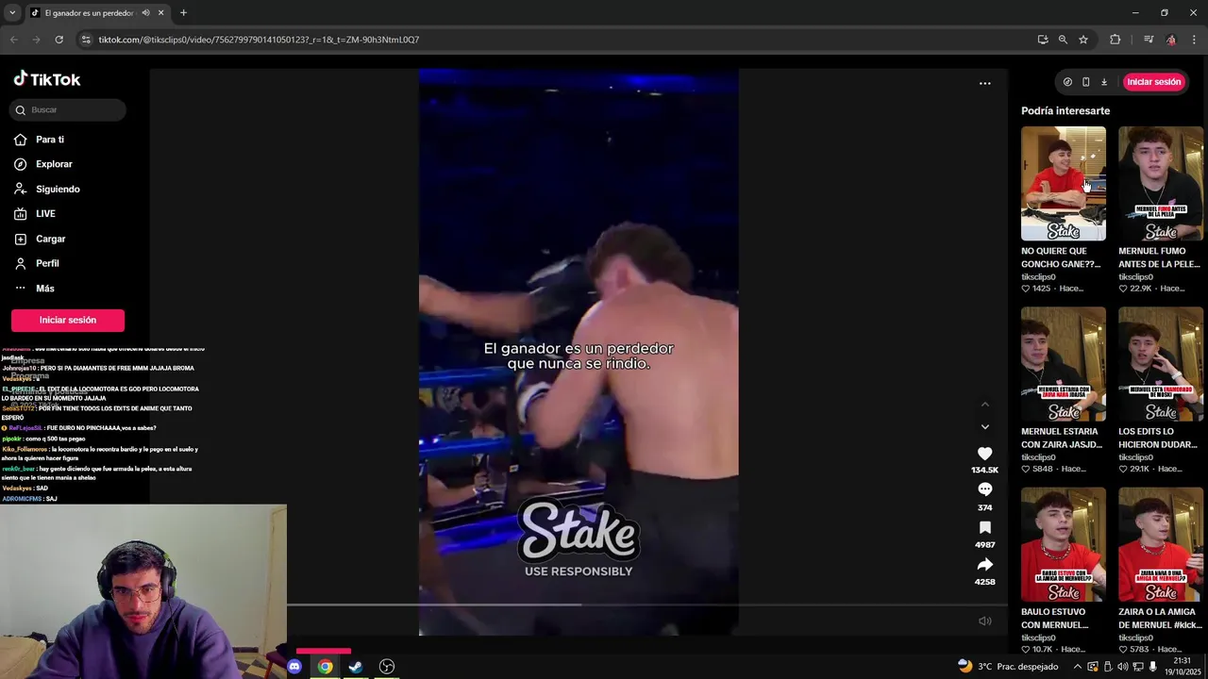Open Chrome extensions puzzle icon
Viewport: 1208px width, 679px height.
[x=1115, y=40]
